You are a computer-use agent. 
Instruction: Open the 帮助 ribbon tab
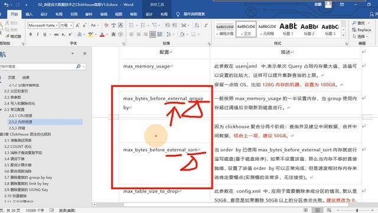point(133,14)
